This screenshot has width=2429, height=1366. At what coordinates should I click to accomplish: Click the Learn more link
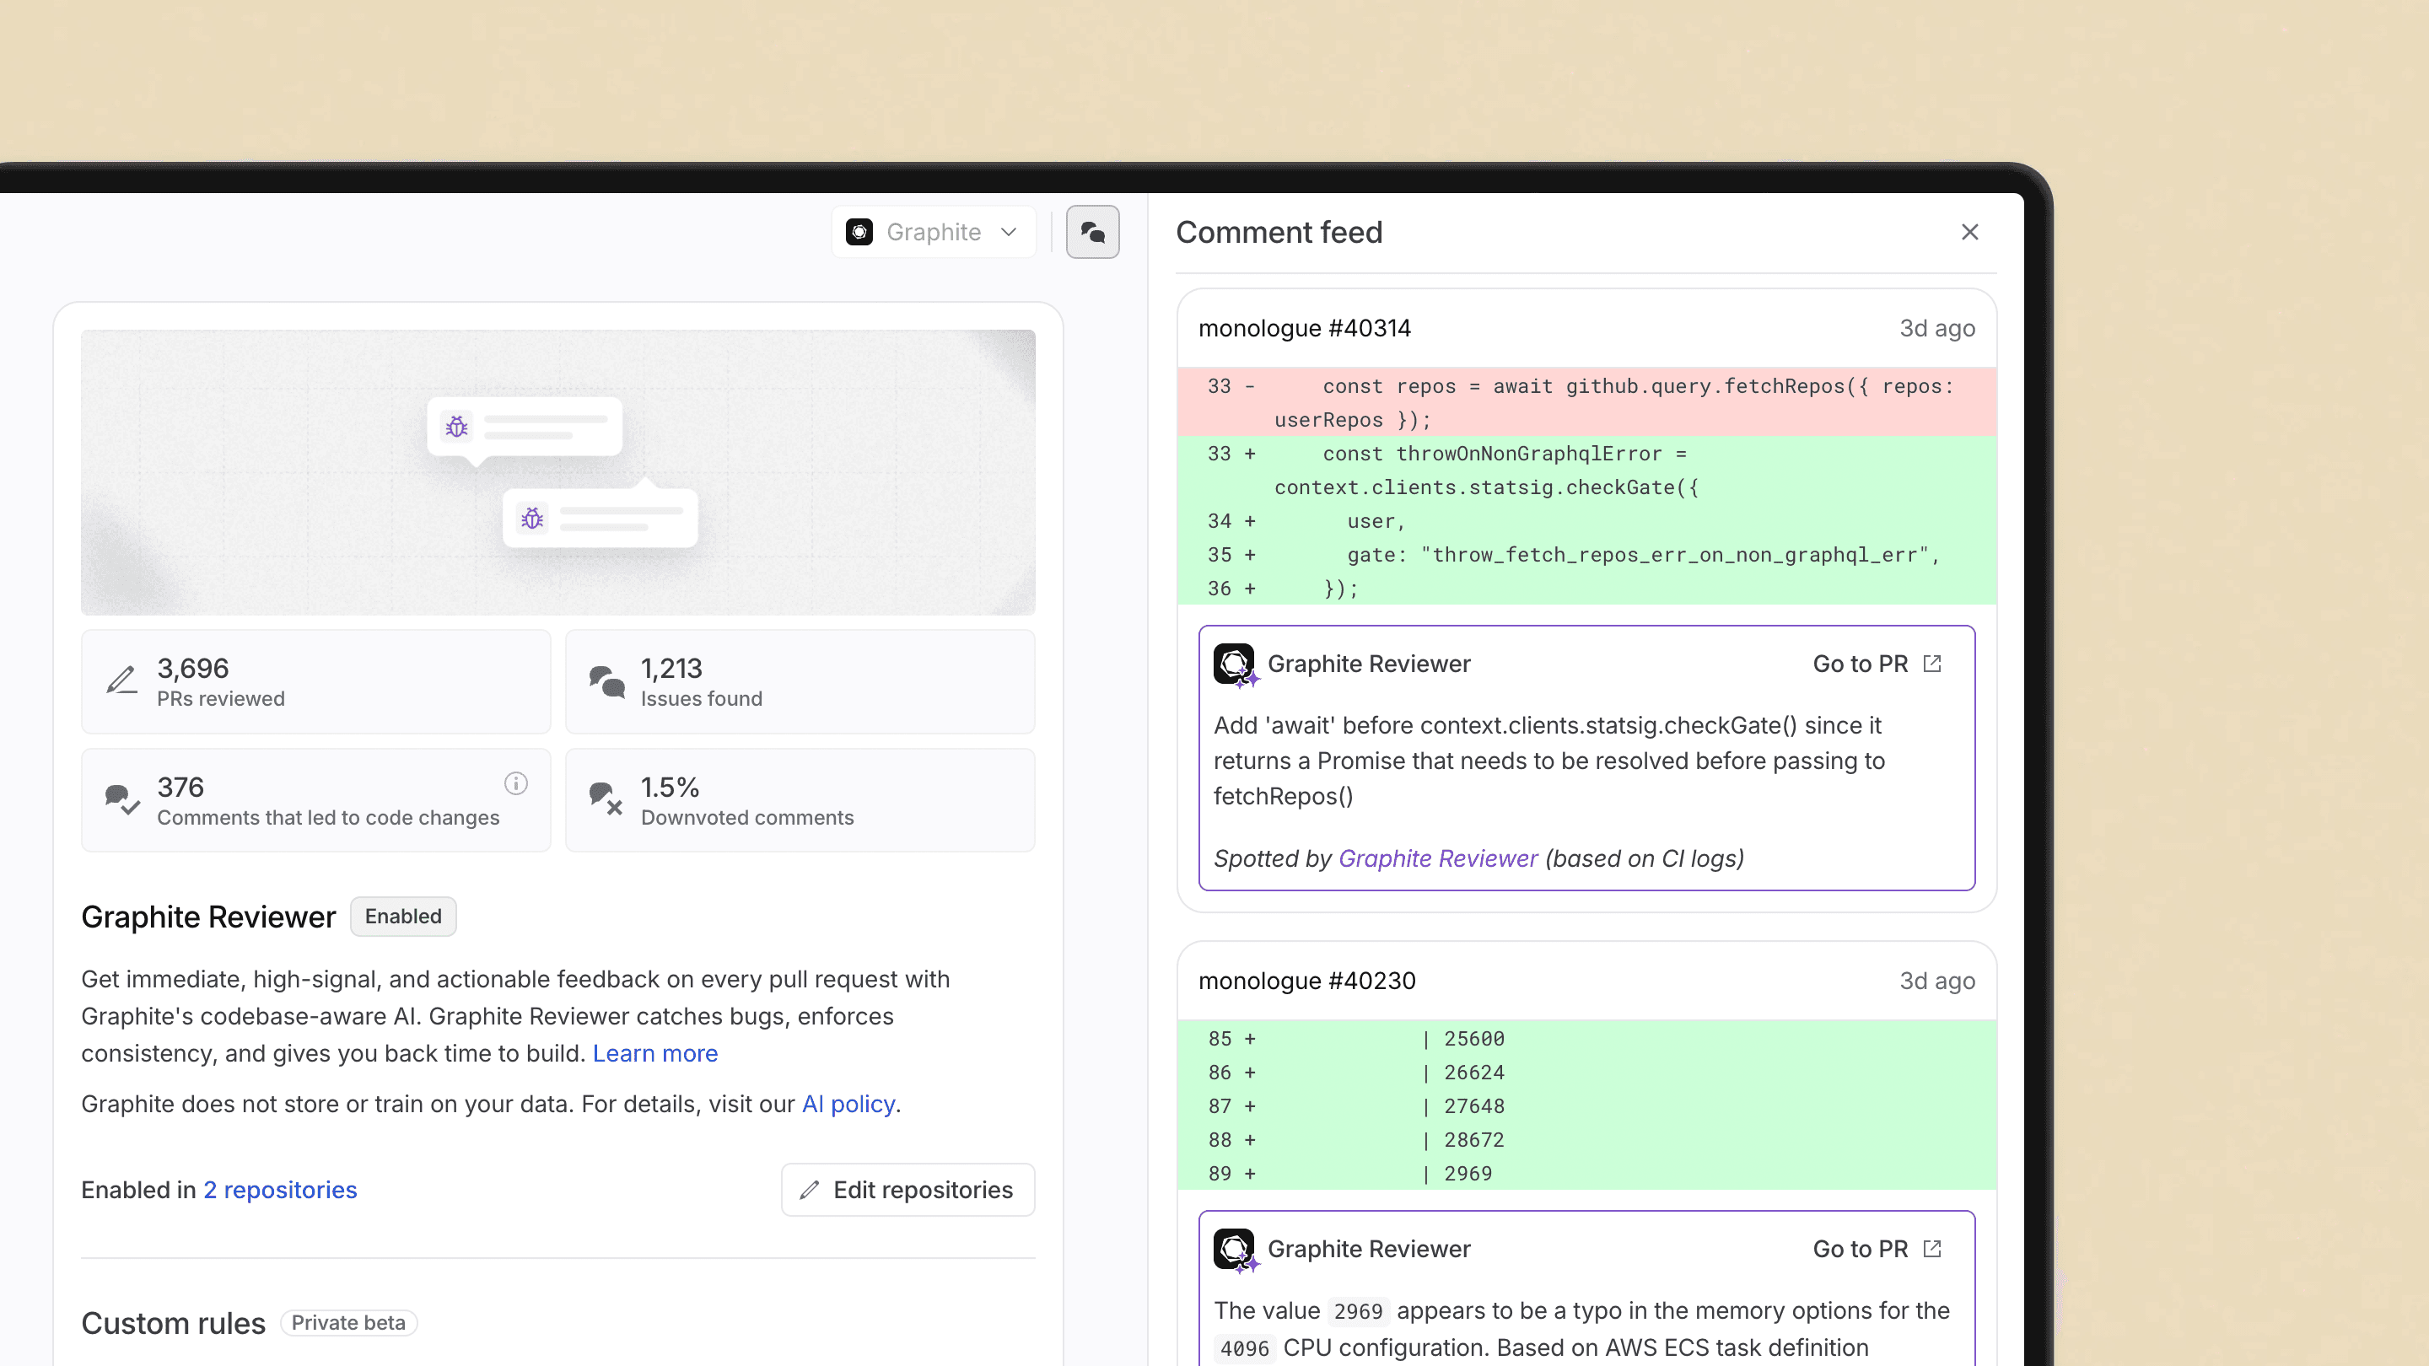(x=654, y=1053)
